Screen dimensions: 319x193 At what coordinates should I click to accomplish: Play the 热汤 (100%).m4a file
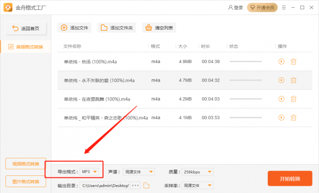coord(281,62)
